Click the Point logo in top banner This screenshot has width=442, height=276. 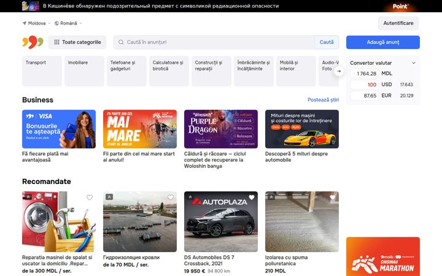click(x=400, y=6)
